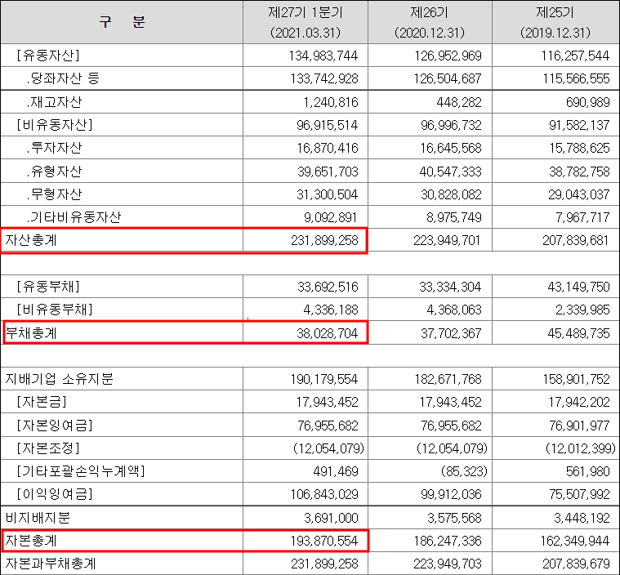The width and height of the screenshot is (620, 575).
Task: Select value 9,092,891
Action: click(x=330, y=217)
